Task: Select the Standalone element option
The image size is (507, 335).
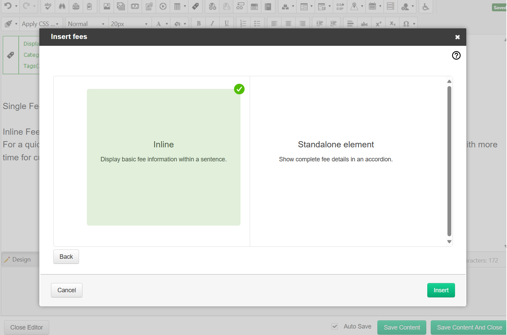Action: (336, 150)
